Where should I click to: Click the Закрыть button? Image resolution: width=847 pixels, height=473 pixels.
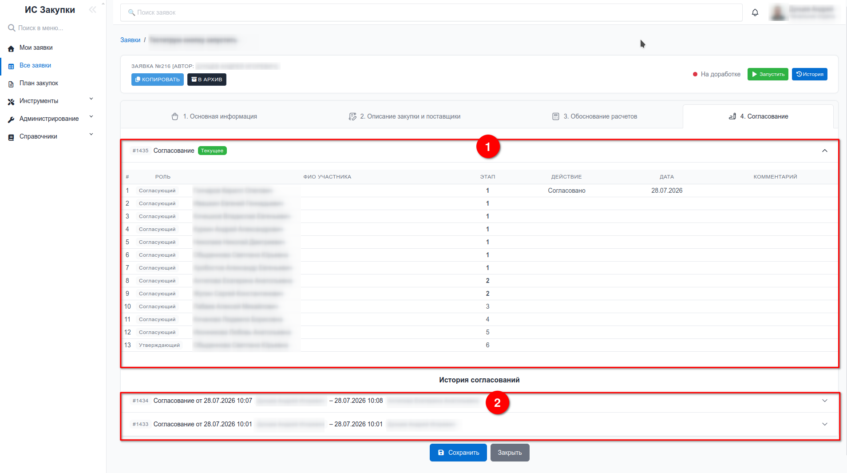510,453
